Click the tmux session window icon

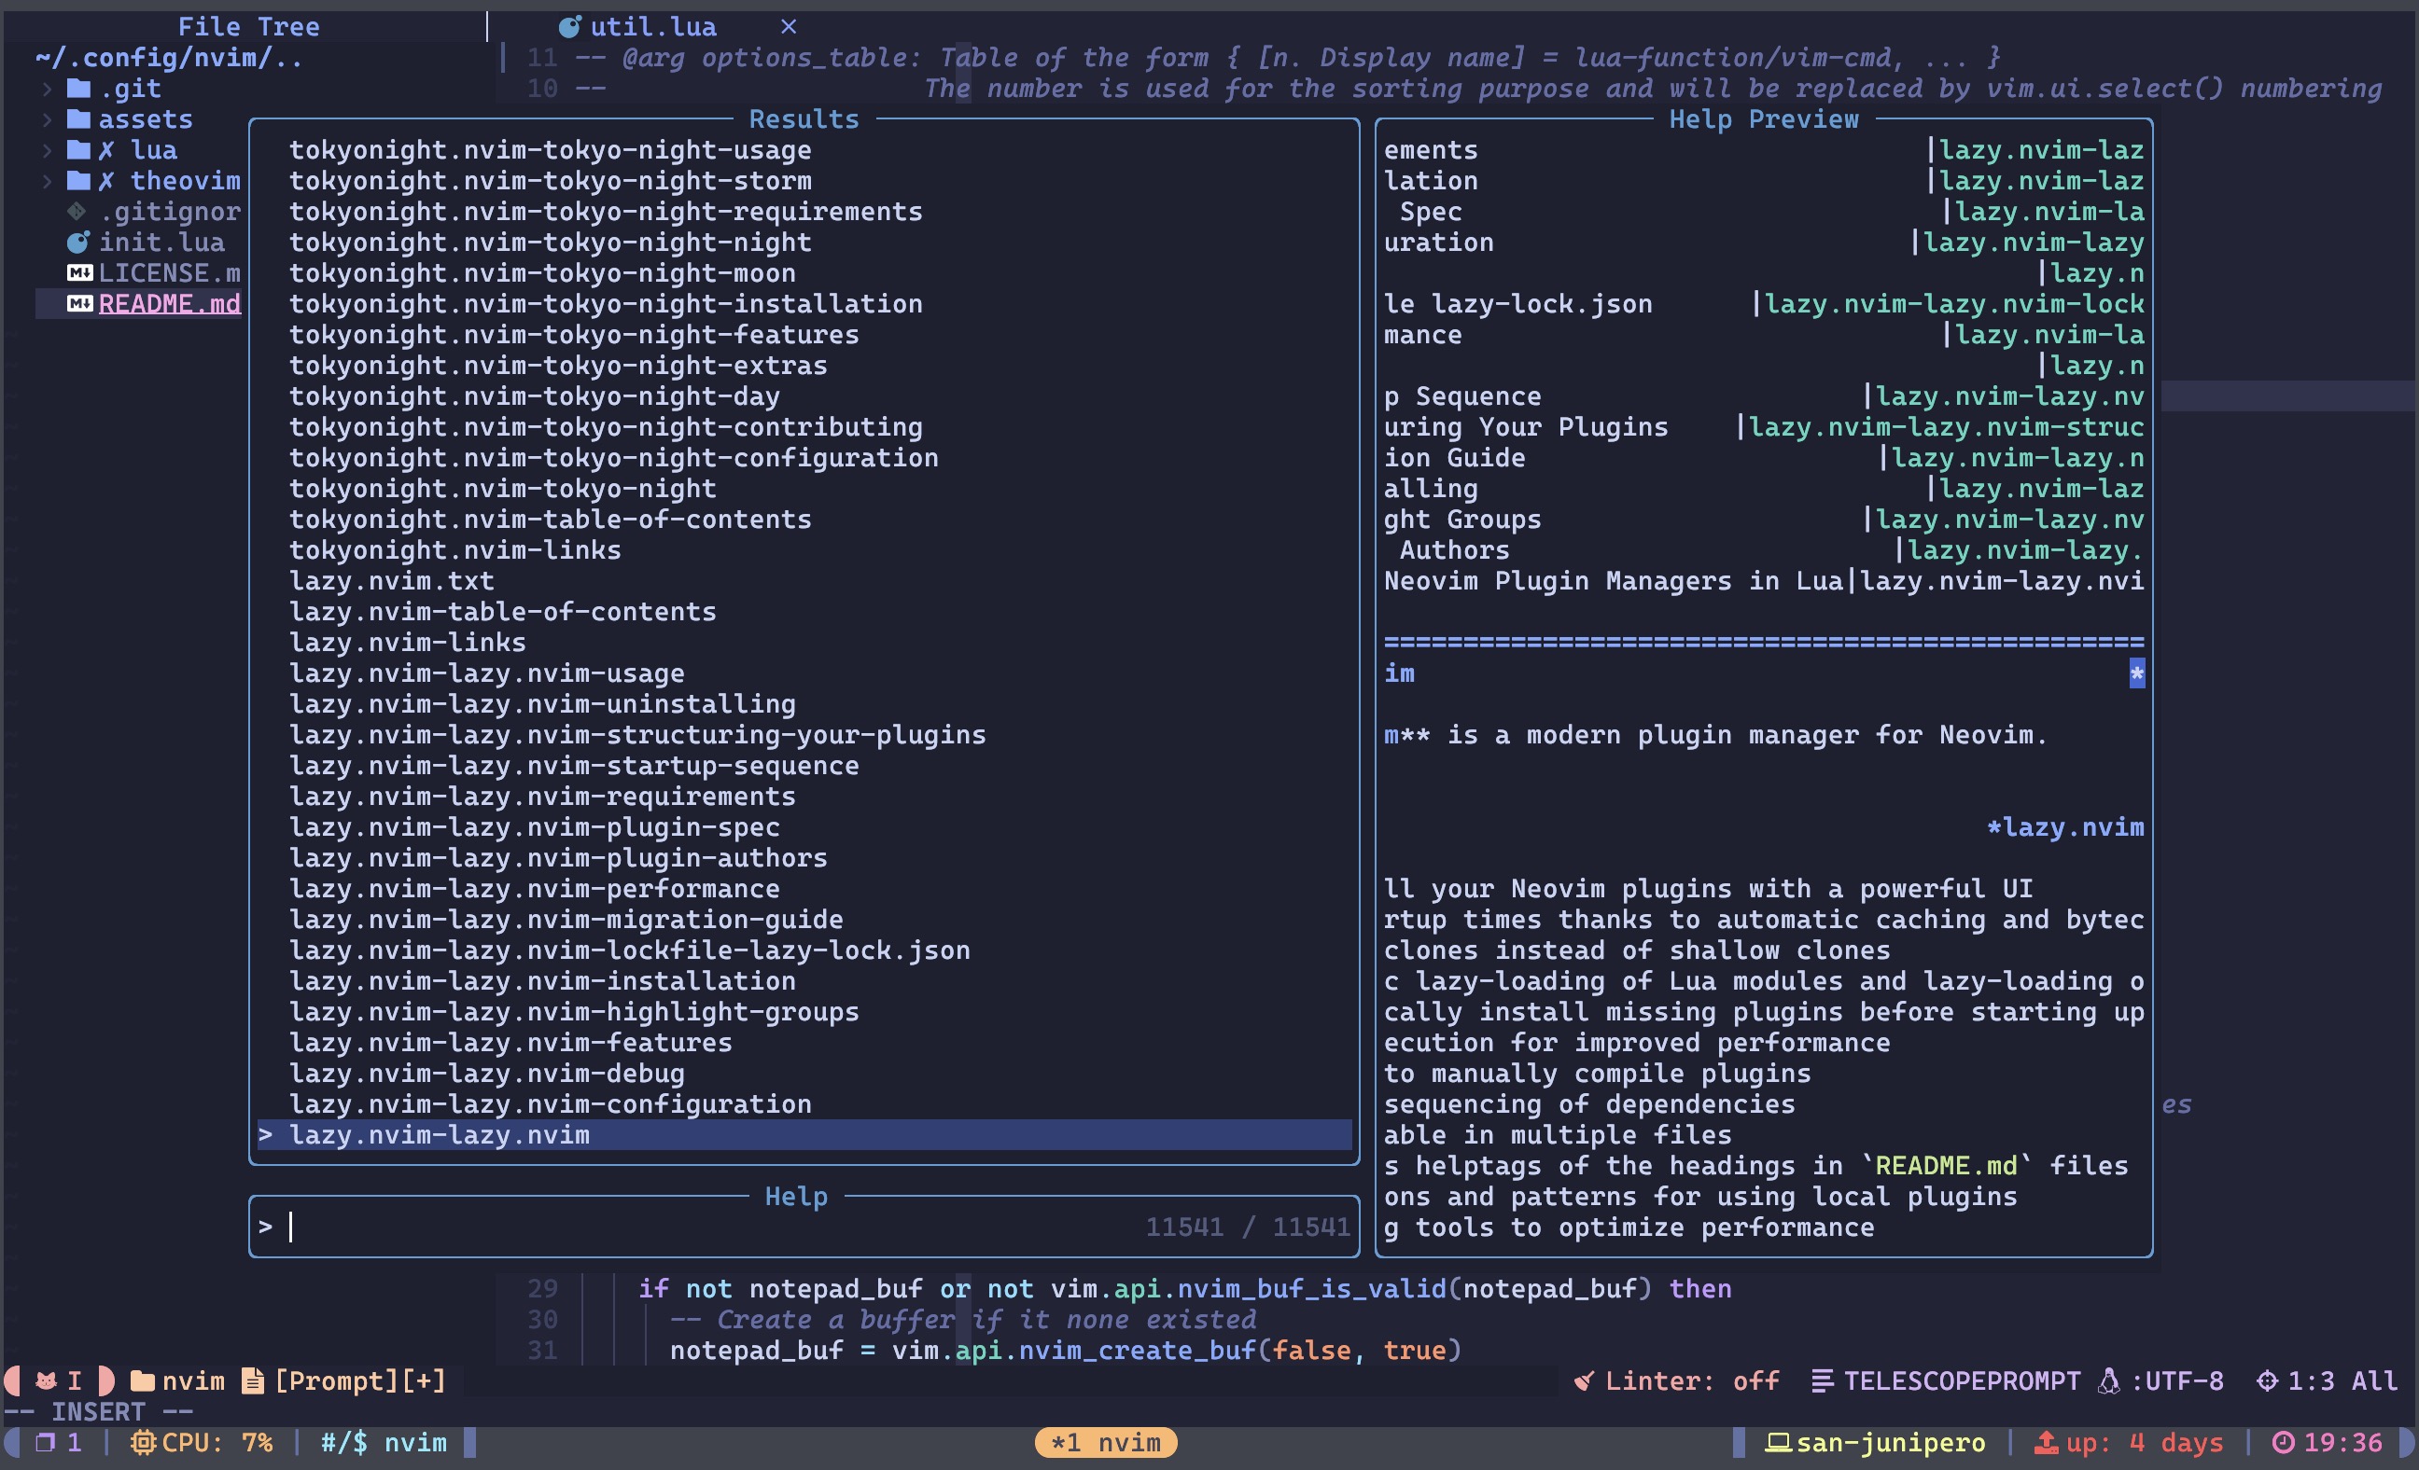45,1443
